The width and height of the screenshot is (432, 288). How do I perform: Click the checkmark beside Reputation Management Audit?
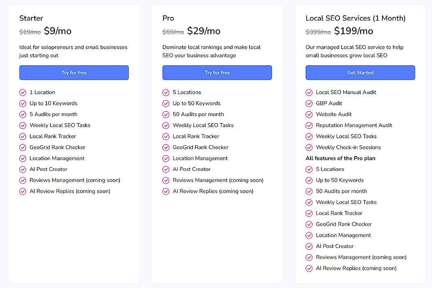309,125
